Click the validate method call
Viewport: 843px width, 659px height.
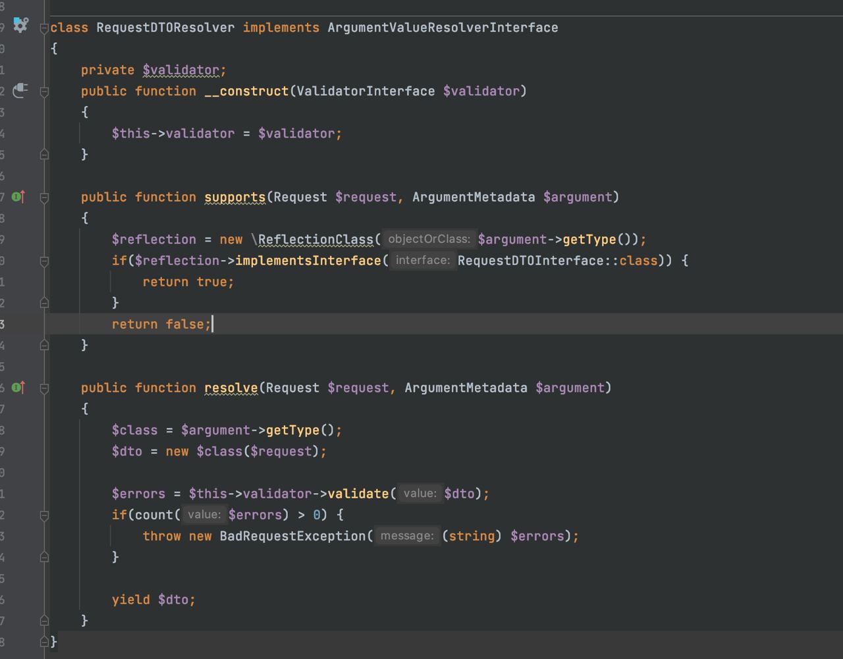pyautogui.click(x=358, y=493)
